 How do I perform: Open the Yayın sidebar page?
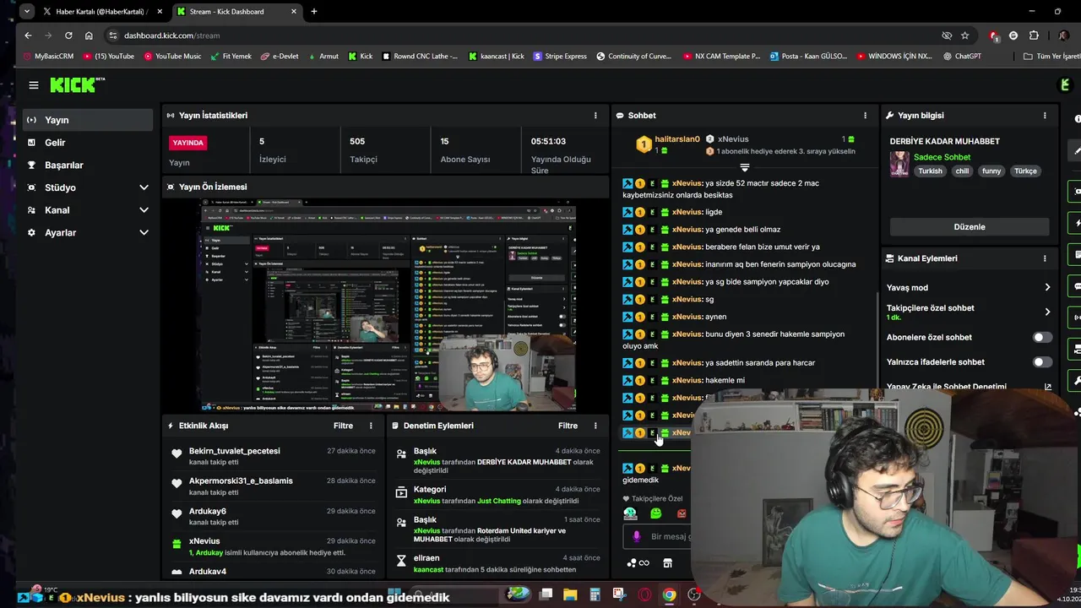[88, 120]
